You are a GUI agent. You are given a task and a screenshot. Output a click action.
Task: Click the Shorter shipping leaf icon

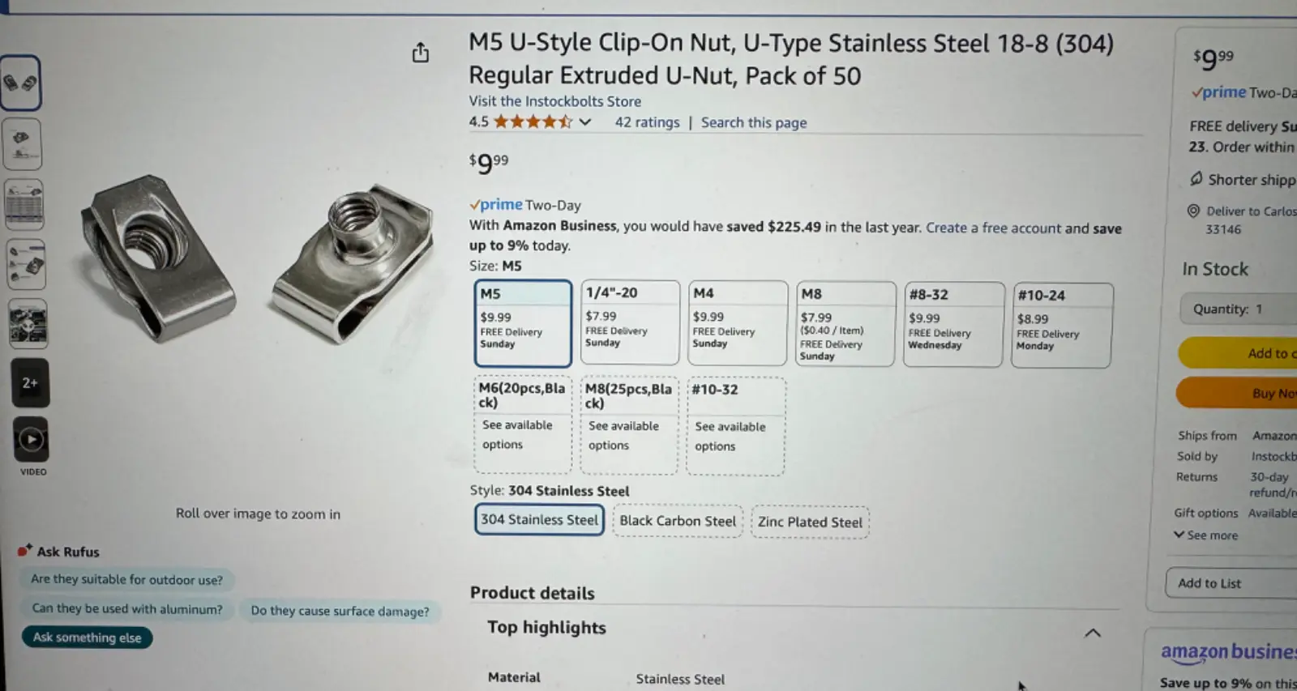click(1196, 179)
